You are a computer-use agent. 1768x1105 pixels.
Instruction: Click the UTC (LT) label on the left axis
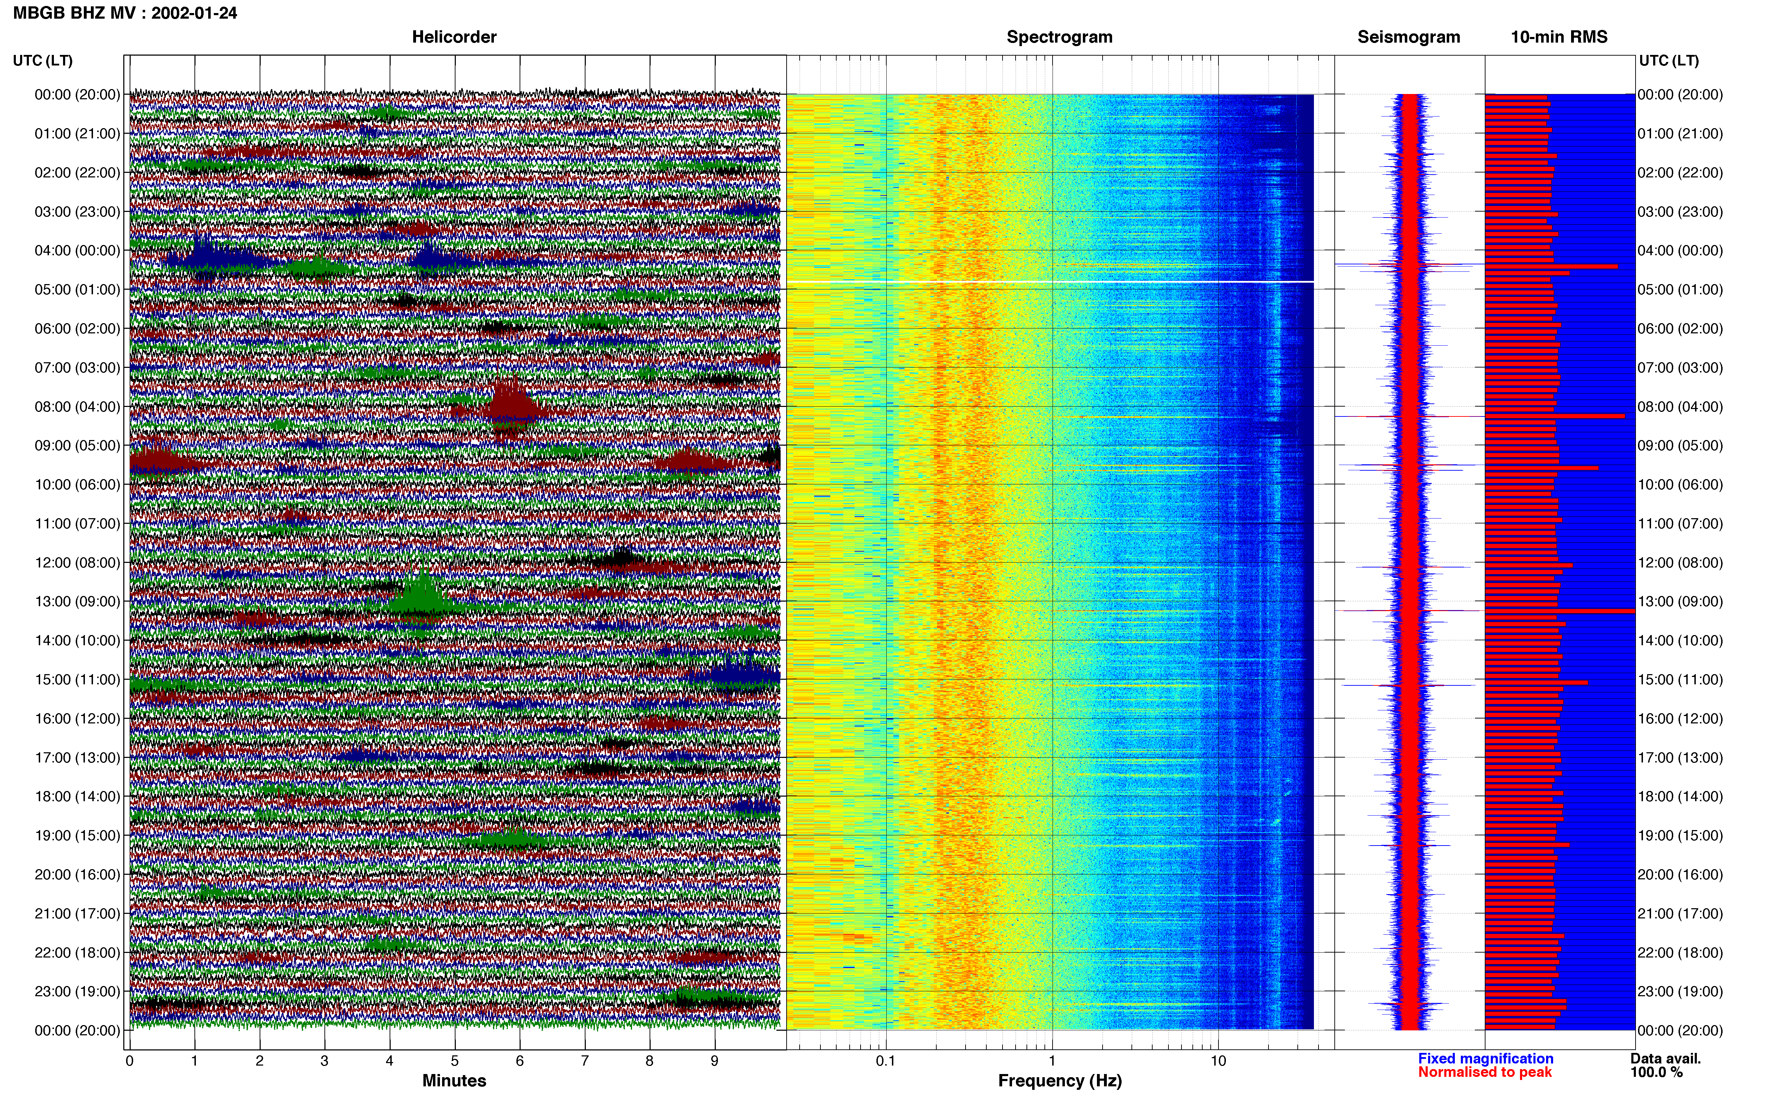(42, 61)
